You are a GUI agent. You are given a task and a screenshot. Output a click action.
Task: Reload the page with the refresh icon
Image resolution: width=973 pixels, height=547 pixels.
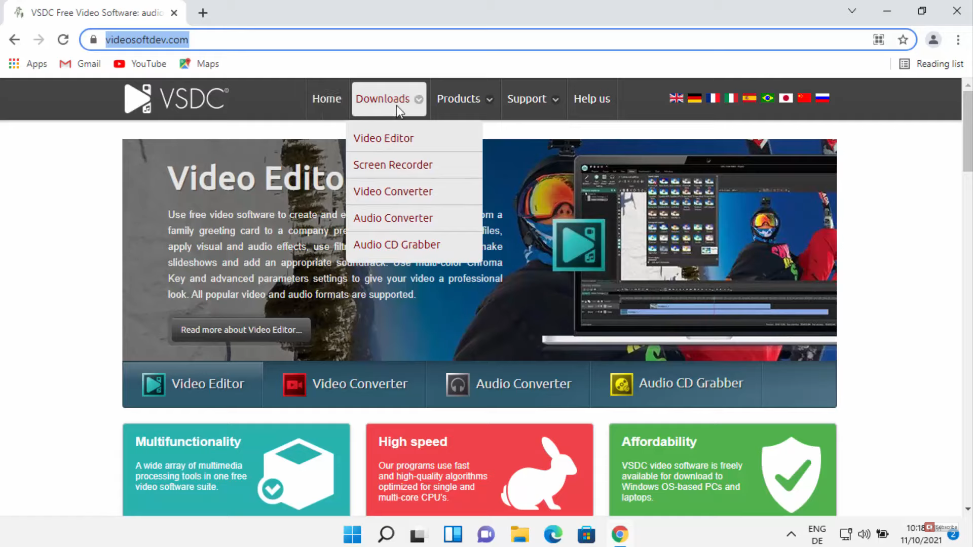(x=63, y=40)
